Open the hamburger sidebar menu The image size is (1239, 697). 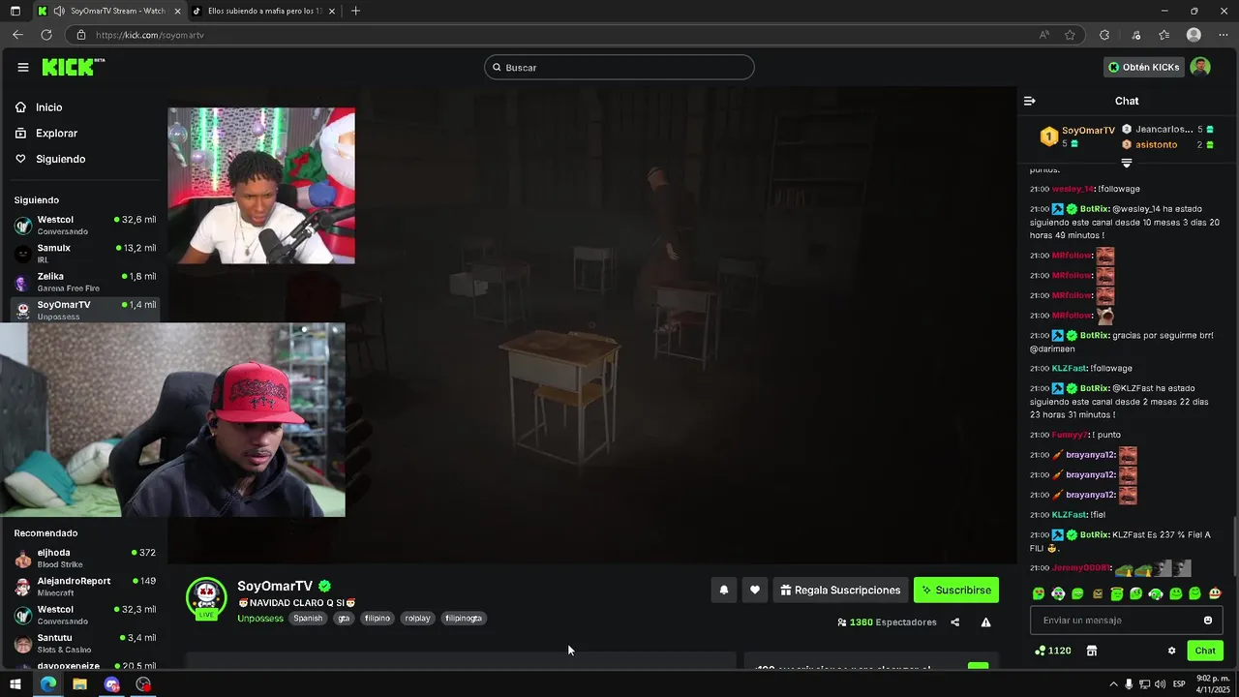click(22, 67)
